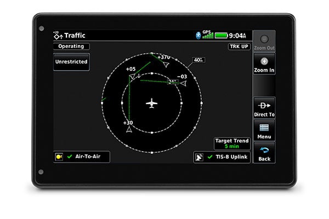
Task: Select the traffic target labeled -03
Action: (184, 84)
